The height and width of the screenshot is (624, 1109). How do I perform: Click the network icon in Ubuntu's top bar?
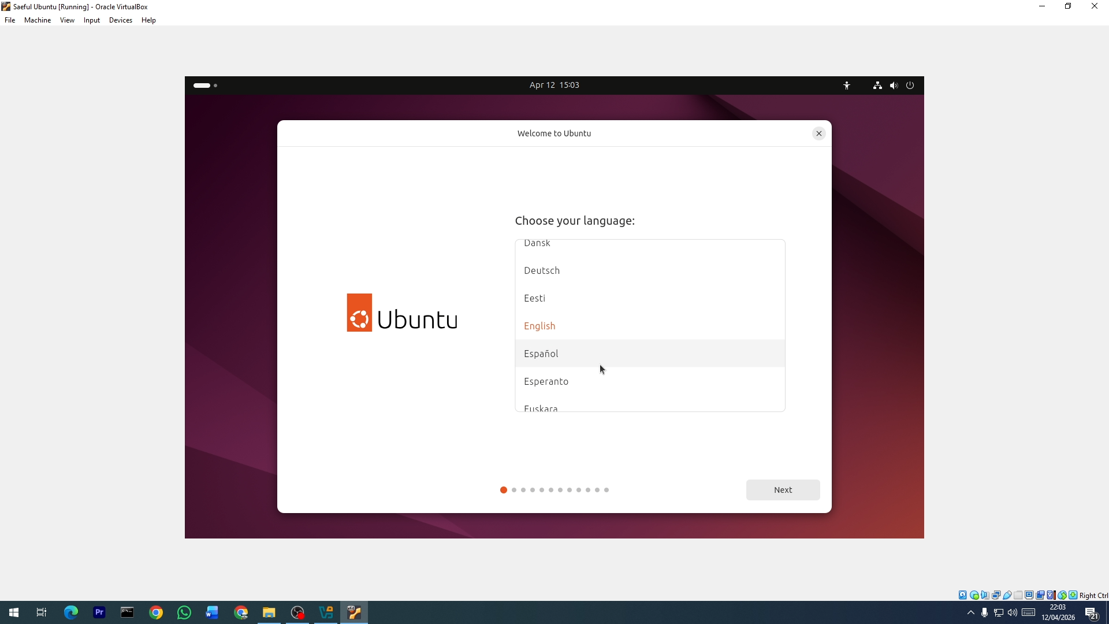(x=877, y=85)
